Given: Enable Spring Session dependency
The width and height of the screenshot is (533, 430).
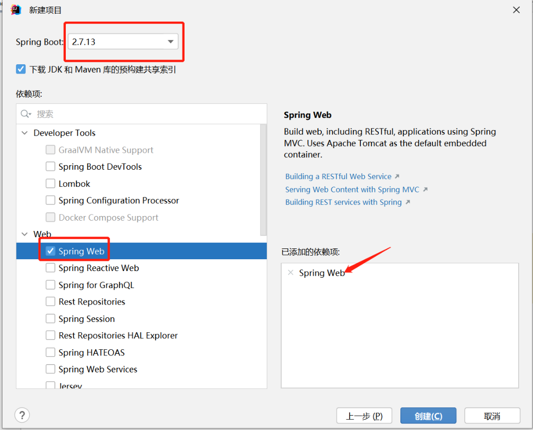Looking at the screenshot, I should (x=50, y=318).
